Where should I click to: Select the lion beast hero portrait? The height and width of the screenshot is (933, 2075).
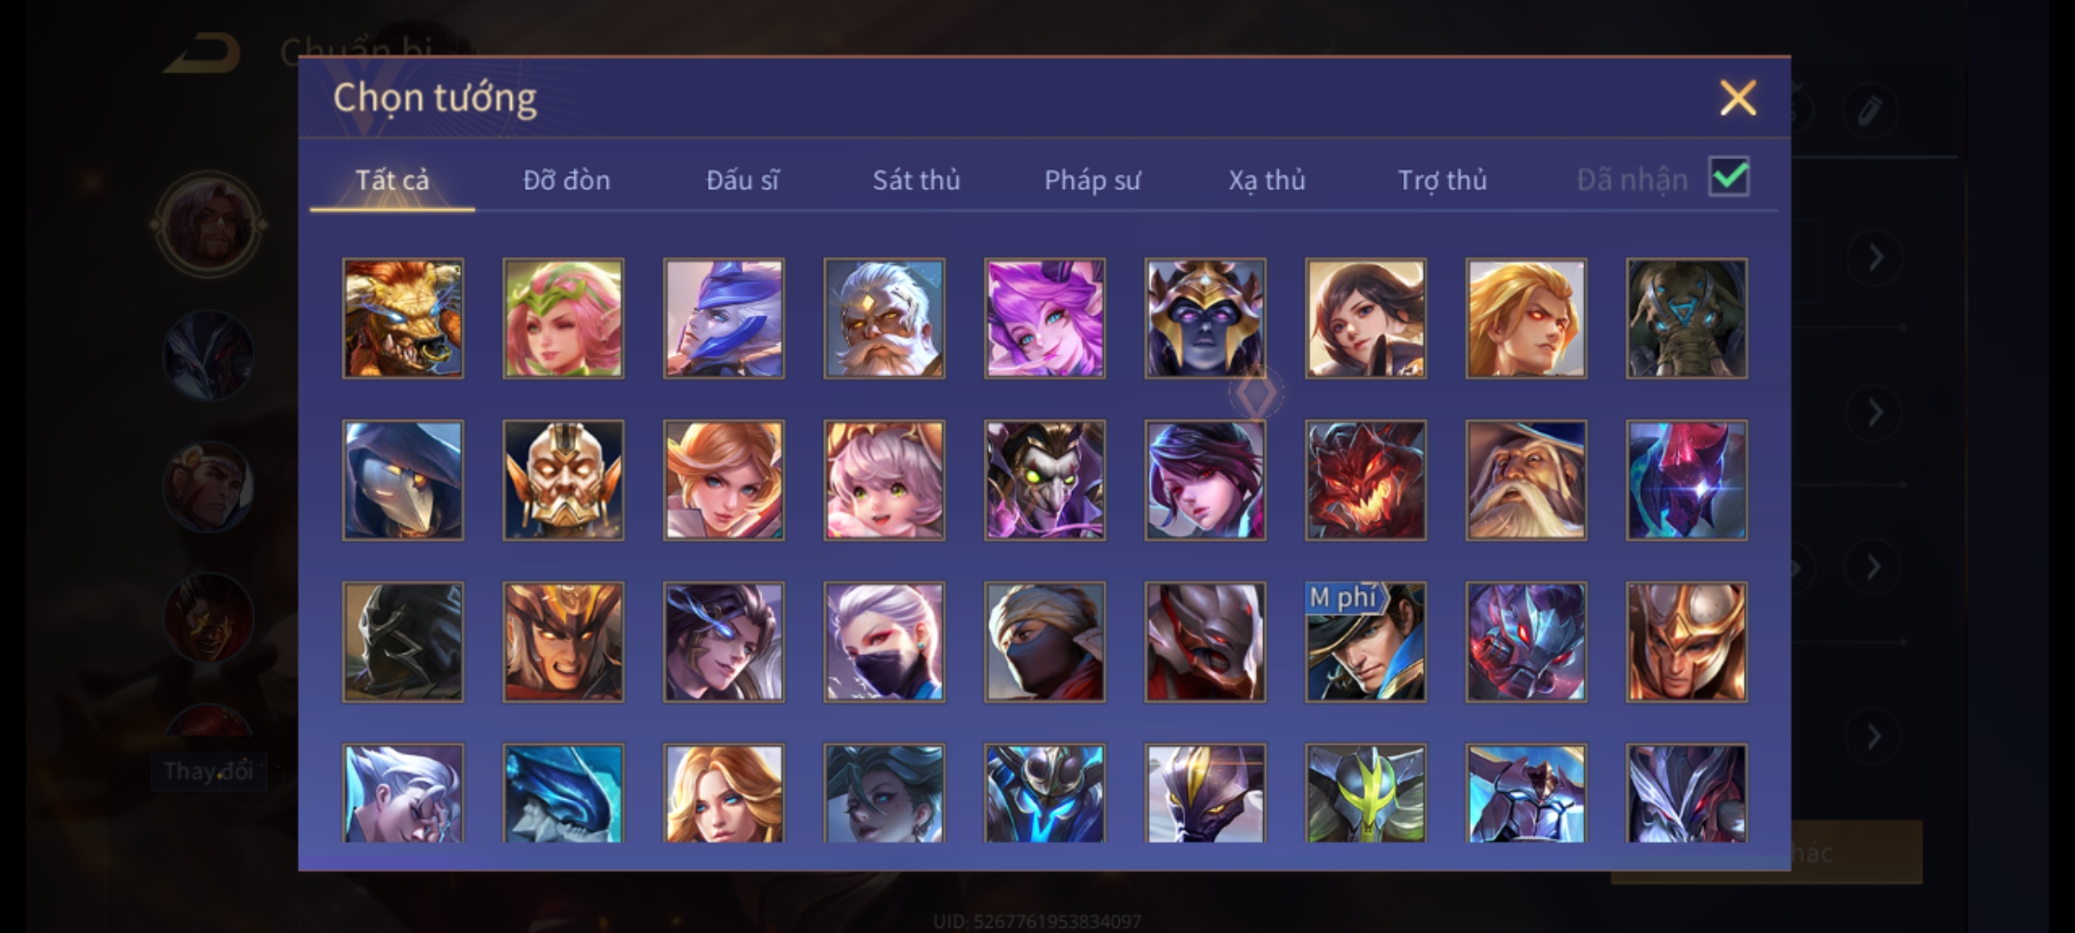click(403, 318)
